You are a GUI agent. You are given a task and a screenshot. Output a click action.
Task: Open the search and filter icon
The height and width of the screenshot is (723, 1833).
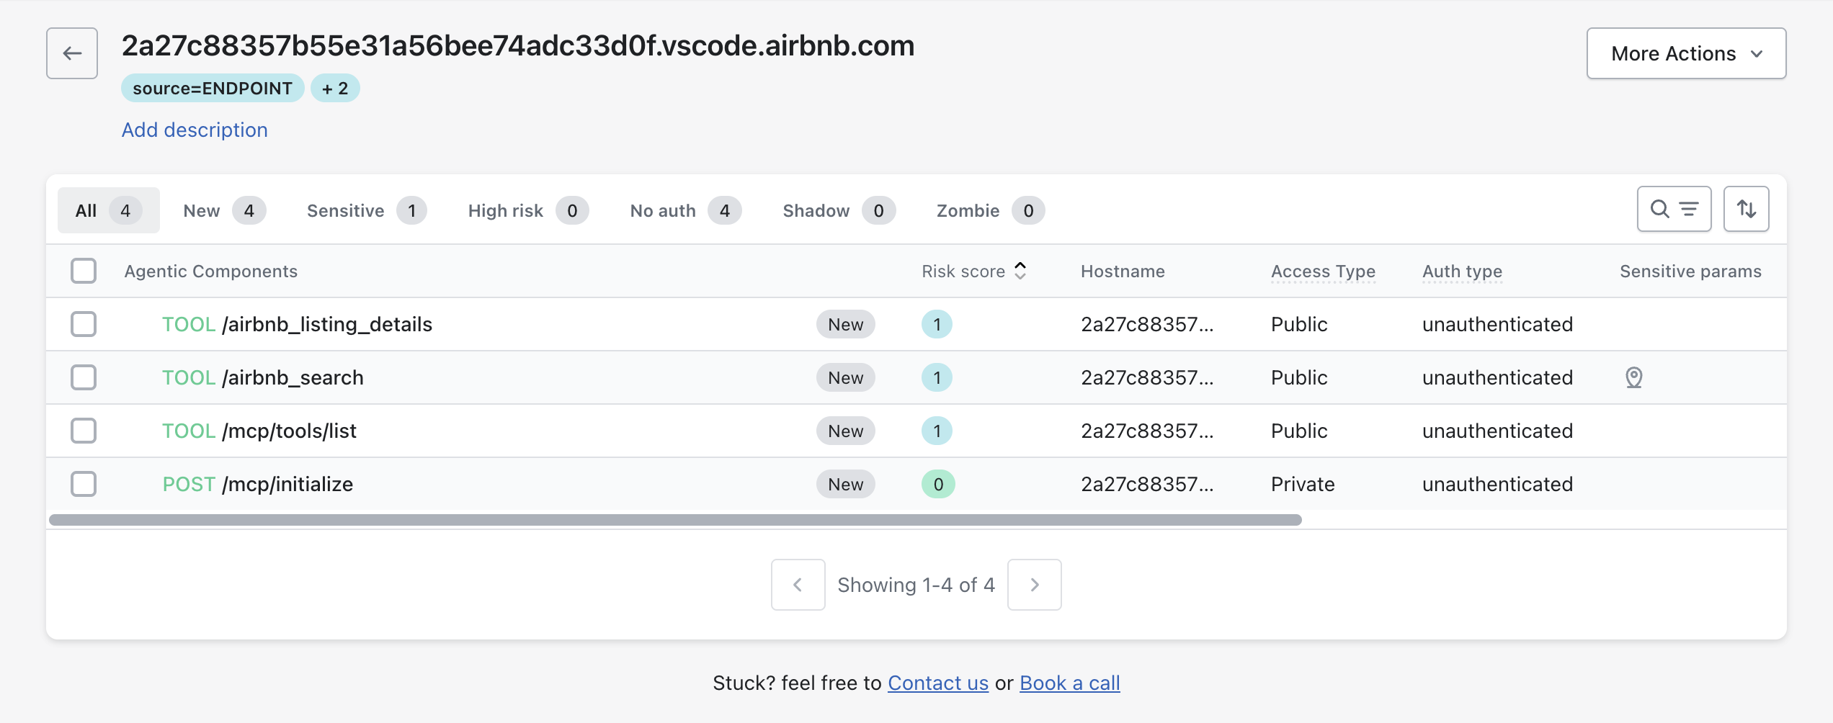click(1673, 210)
